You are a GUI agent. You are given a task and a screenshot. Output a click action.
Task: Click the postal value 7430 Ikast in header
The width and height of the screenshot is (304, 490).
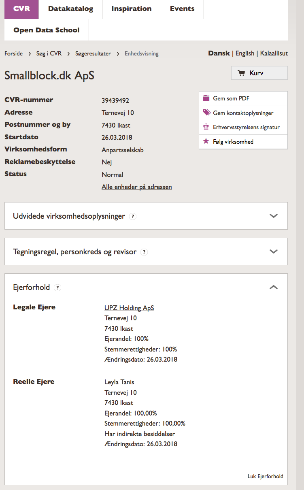pos(116,126)
